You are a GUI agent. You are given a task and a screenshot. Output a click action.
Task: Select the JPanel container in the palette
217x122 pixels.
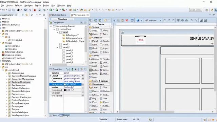(94, 41)
